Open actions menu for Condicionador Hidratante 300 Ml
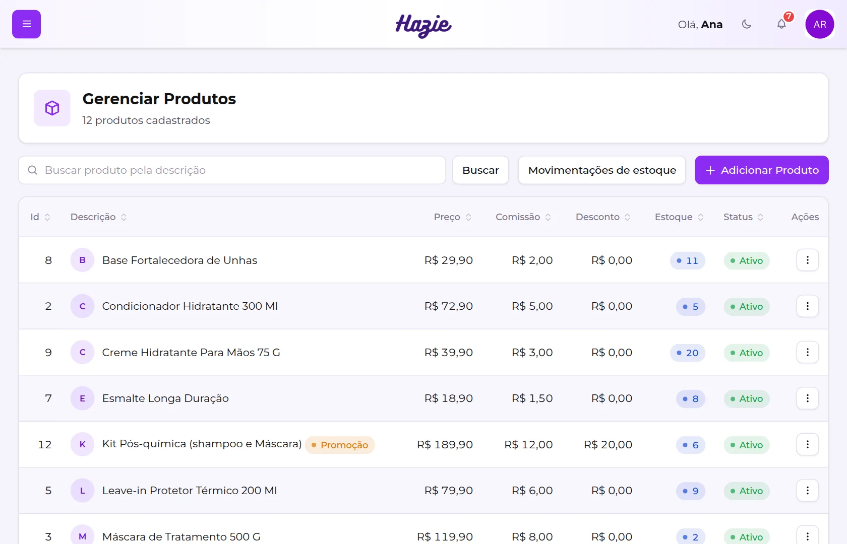Image resolution: width=847 pixels, height=544 pixels. pos(807,306)
